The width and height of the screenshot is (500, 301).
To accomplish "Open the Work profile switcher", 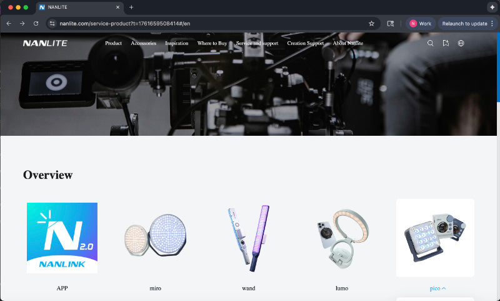I will [x=420, y=23].
